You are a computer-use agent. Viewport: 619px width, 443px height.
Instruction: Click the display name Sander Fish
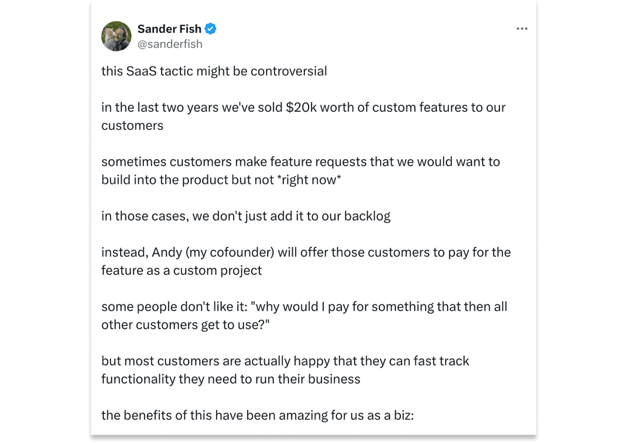pyautogui.click(x=170, y=29)
